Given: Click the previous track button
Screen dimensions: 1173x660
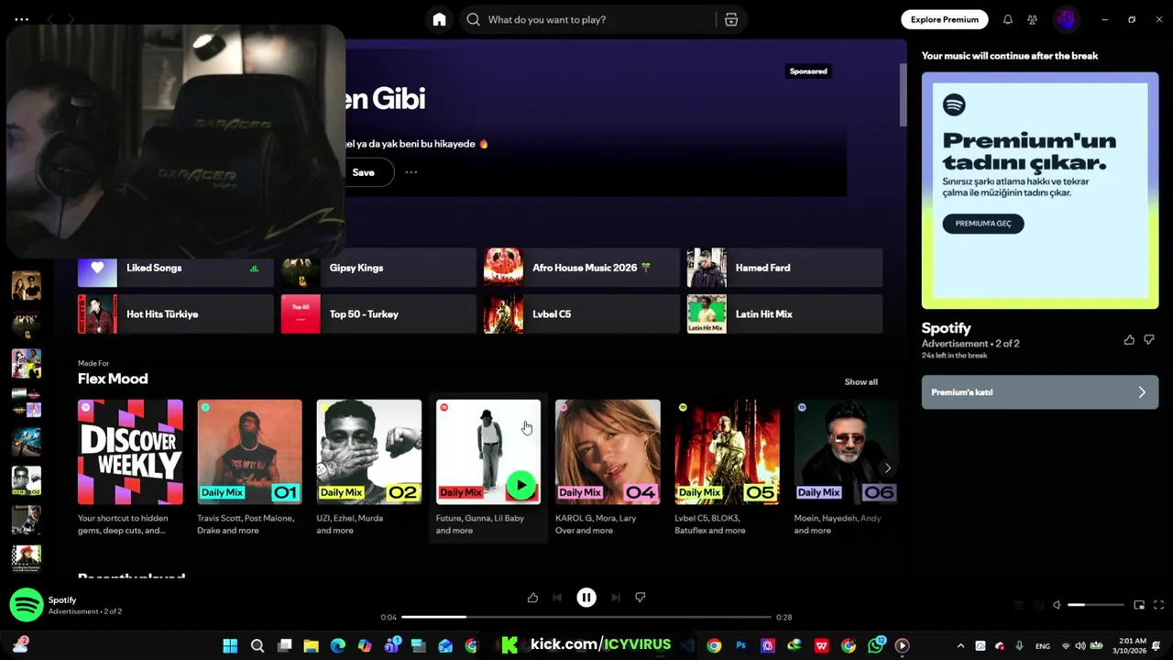Looking at the screenshot, I should (x=557, y=598).
